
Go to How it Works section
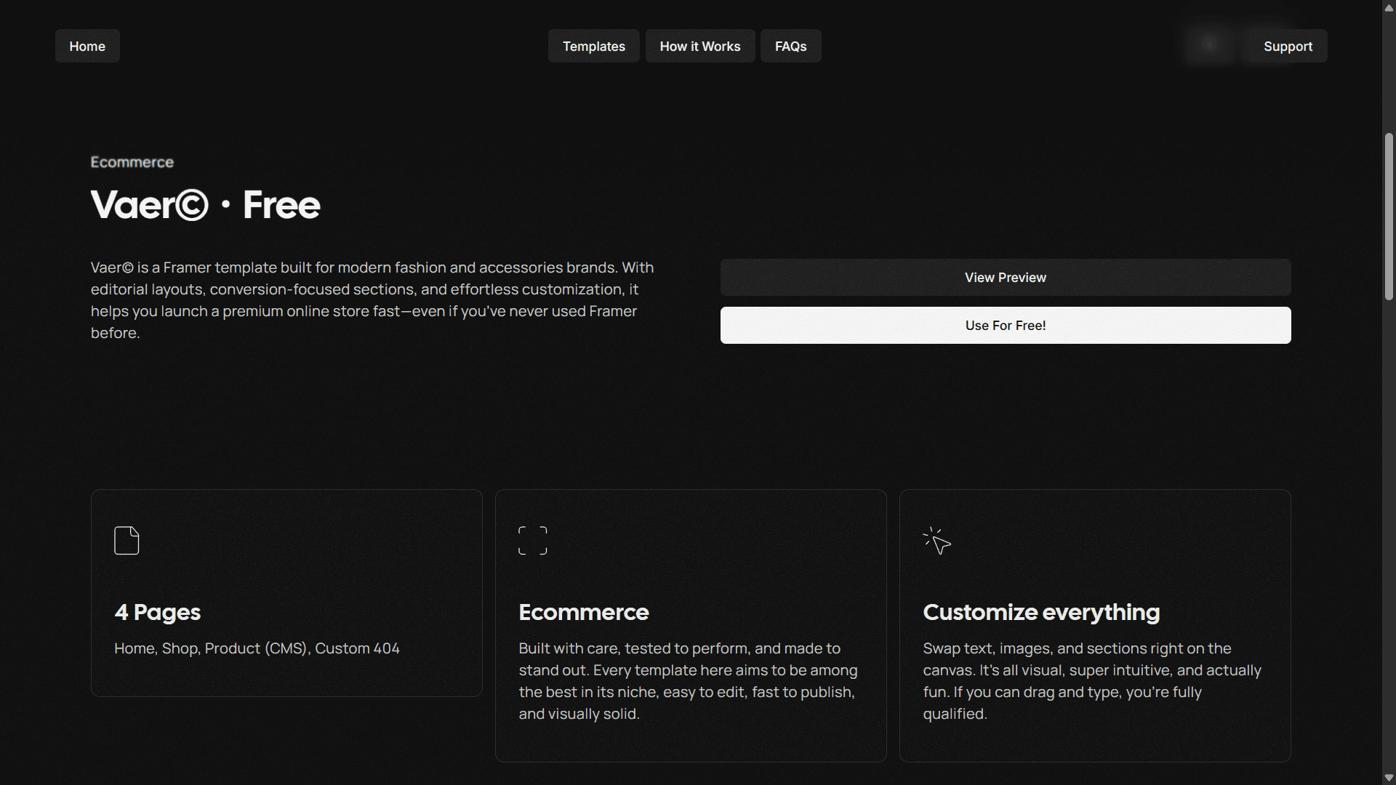tap(699, 46)
